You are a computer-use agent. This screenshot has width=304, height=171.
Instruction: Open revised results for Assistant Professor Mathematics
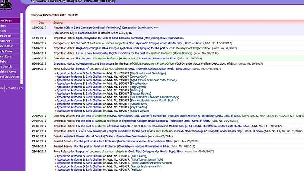point(117,141)
